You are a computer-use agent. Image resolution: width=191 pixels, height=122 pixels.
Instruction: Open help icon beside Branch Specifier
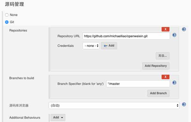pyautogui.click(x=174, y=83)
